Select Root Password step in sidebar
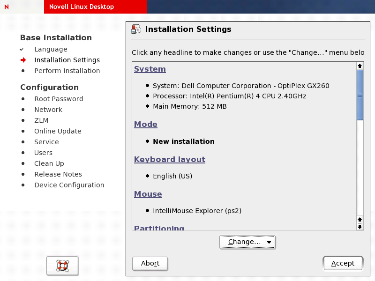 (x=59, y=99)
